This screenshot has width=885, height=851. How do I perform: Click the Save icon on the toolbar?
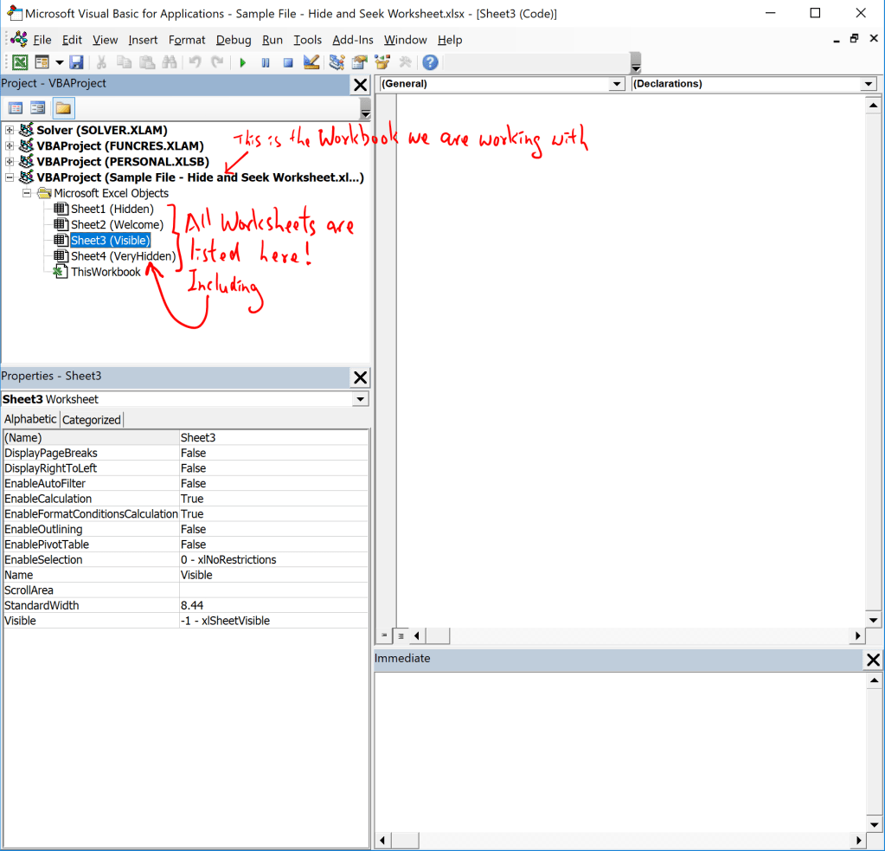tap(77, 61)
